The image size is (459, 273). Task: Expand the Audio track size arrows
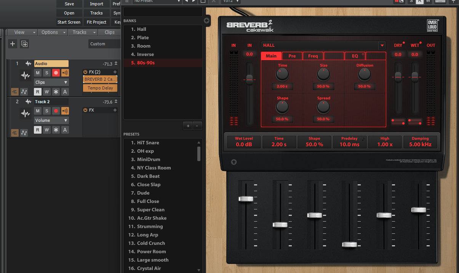tap(116, 64)
